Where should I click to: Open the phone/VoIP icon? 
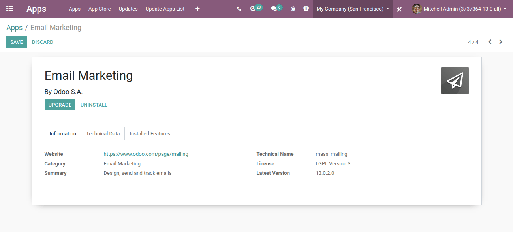click(239, 9)
